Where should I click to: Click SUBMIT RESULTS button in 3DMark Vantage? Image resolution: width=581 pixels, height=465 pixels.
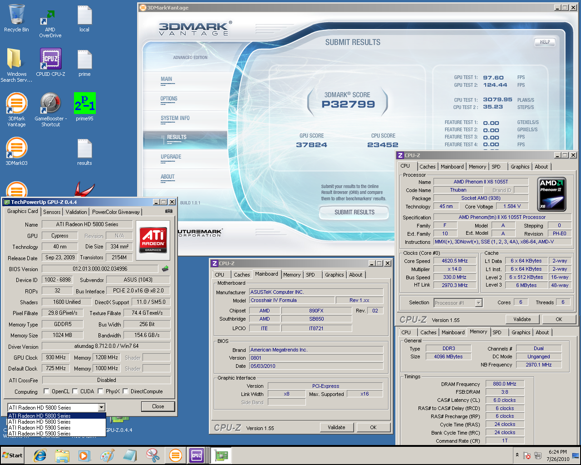coord(354,213)
